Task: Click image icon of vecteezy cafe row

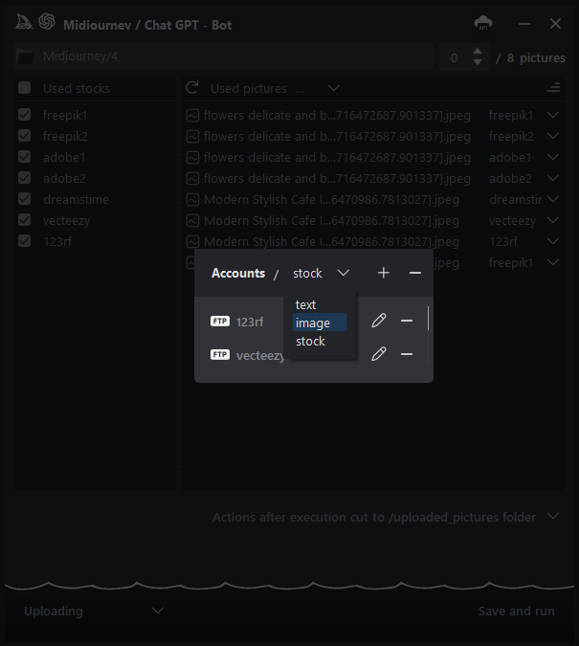Action: pyautogui.click(x=192, y=220)
